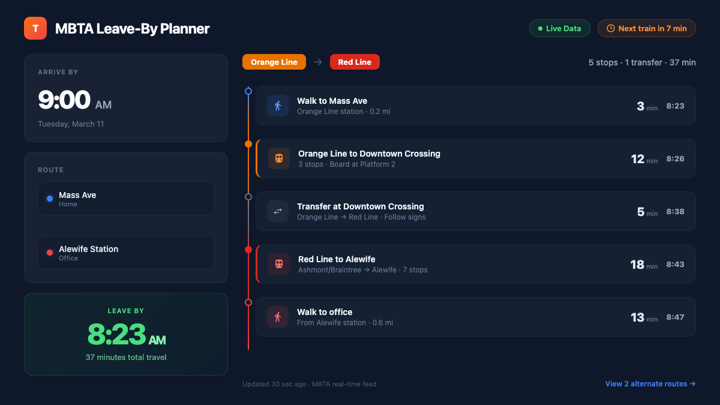Screen dimensions: 720x405
Task: Click the red Alewife endpoint circle on timeline
Action: pyautogui.click(x=248, y=302)
